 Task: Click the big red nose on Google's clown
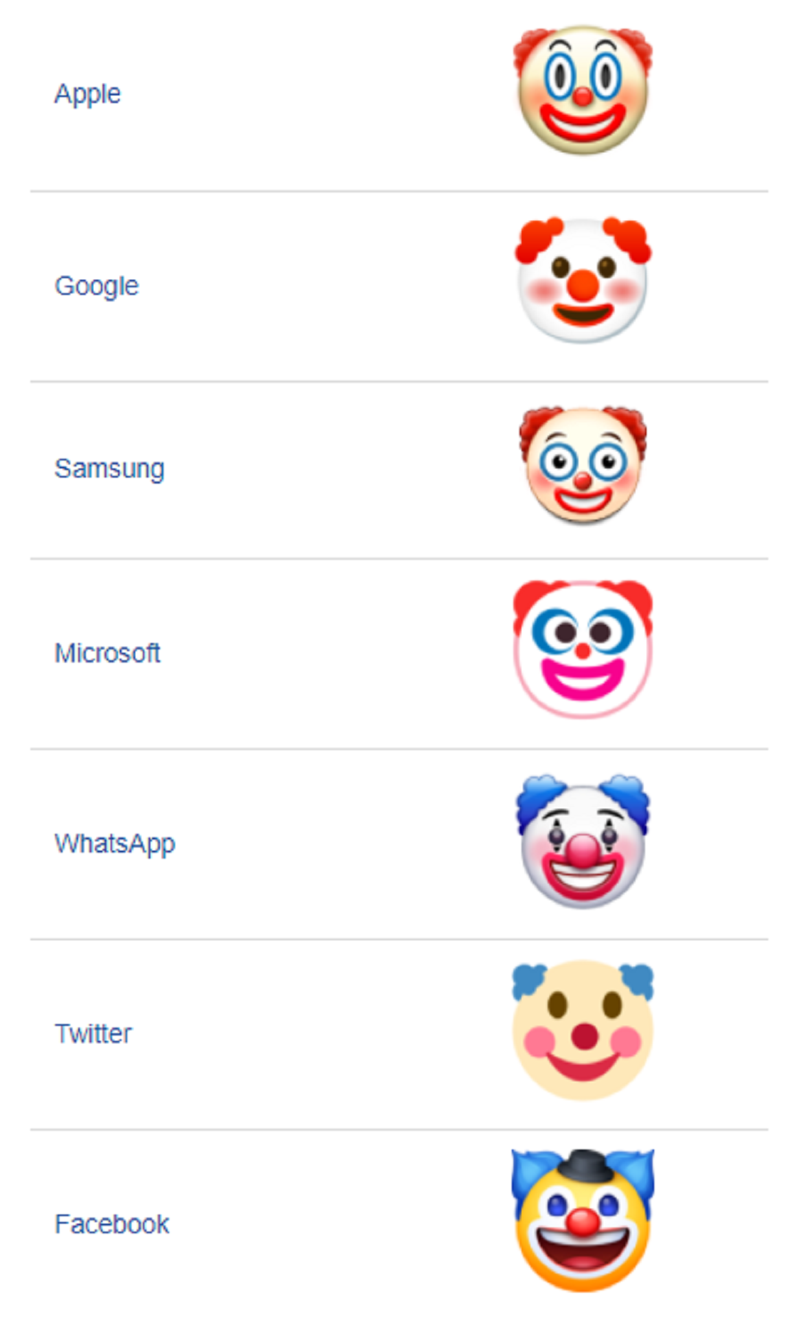click(583, 286)
